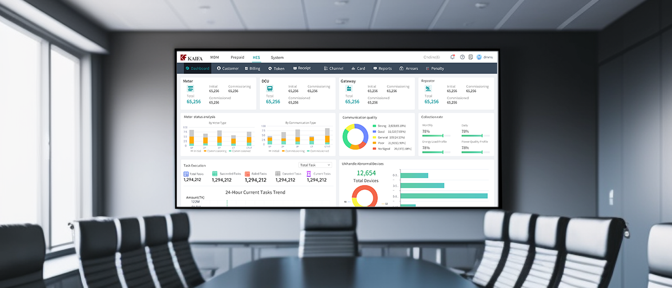The image size is (672, 288).
Task: Expand the Total Task dropdown
Action: [x=315, y=165]
